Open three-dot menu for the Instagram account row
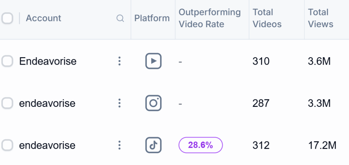The height and width of the screenshot is (165, 349). click(x=119, y=103)
